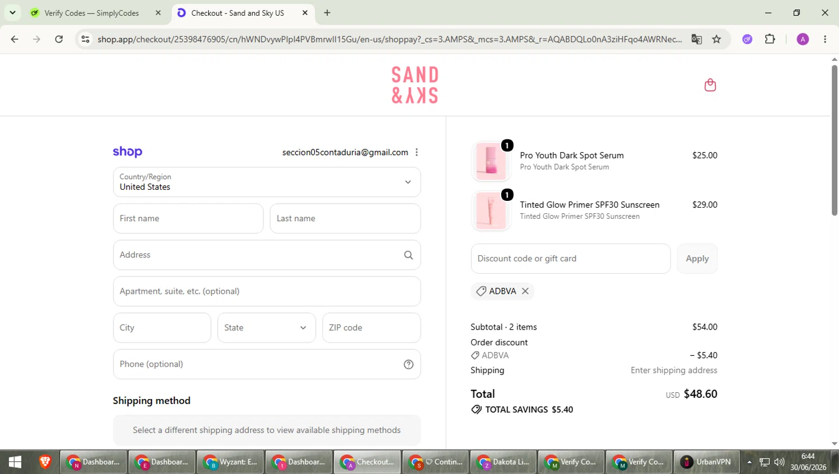Open the Windows Start button
Screen dimensions: 839x474
pos(15,462)
